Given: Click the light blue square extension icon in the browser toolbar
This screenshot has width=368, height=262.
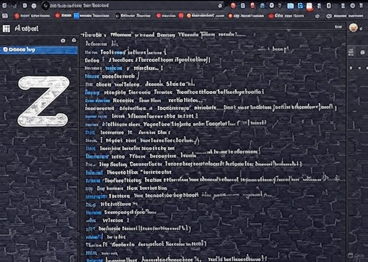Looking at the screenshot, I should [290, 6].
